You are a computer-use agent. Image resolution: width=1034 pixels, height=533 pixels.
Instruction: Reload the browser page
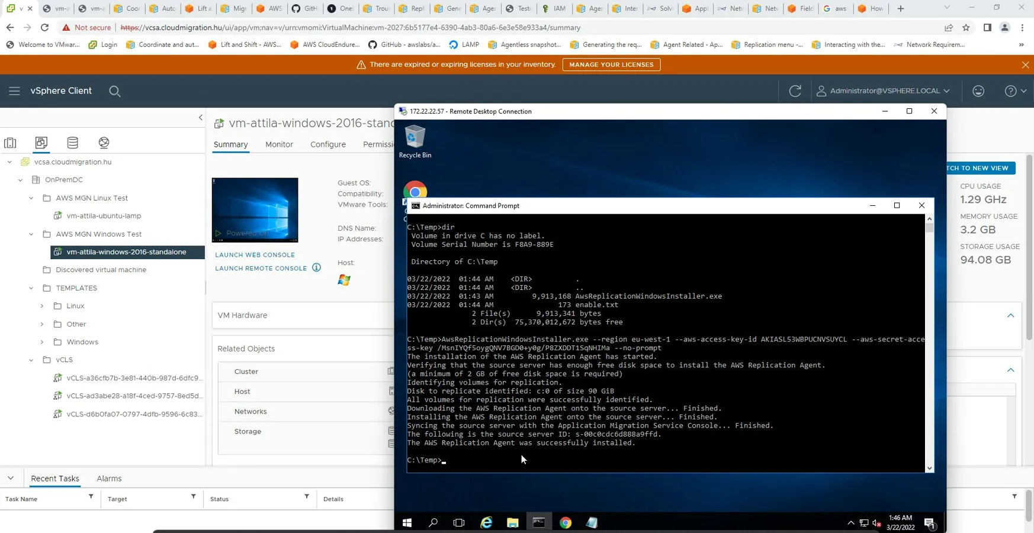44,28
